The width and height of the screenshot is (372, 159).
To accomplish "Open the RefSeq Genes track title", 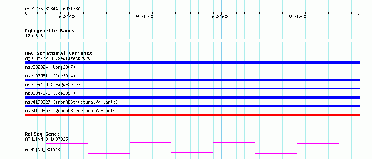I will (x=43, y=134).
